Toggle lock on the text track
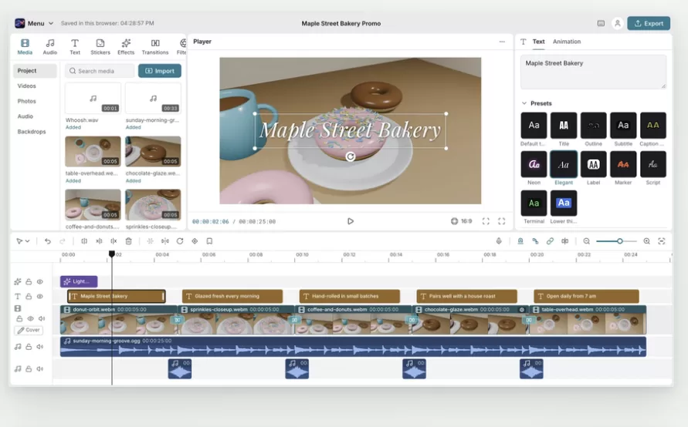 click(29, 297)
